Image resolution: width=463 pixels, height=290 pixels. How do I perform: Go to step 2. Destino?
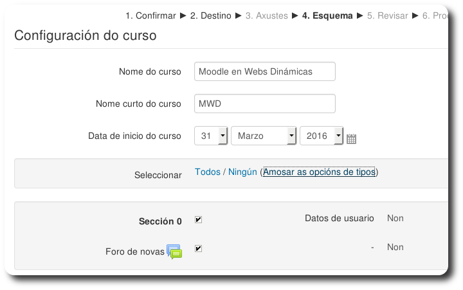click(x=210, y=16)
